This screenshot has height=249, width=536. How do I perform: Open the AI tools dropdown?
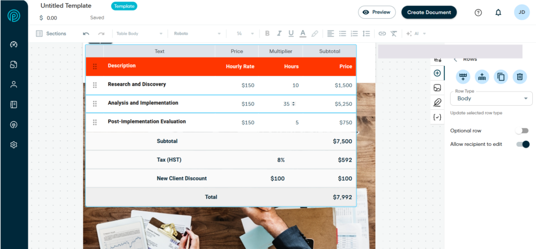click(x=416, y=33)
